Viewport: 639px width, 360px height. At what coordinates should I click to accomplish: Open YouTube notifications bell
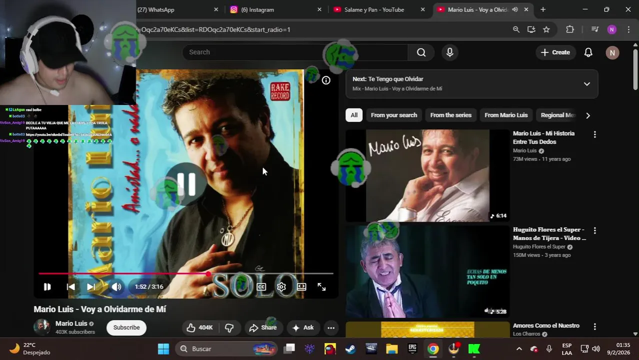(588, 52)
